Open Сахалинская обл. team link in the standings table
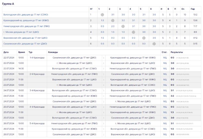Viewport: 203px width, 139px height. point(25,44)
